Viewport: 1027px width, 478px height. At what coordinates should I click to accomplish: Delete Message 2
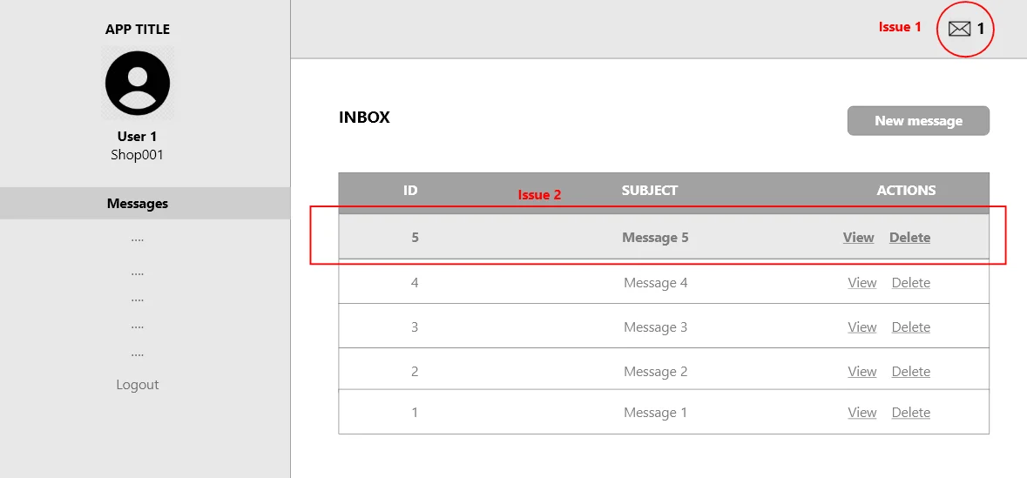[x=911, y=371]
